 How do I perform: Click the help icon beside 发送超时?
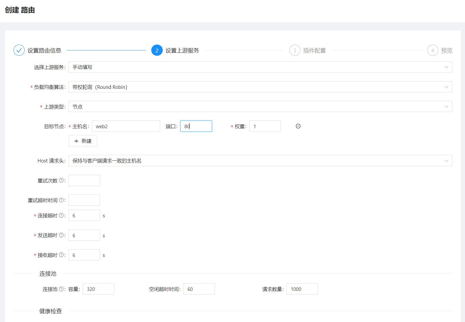click(61, 235)
